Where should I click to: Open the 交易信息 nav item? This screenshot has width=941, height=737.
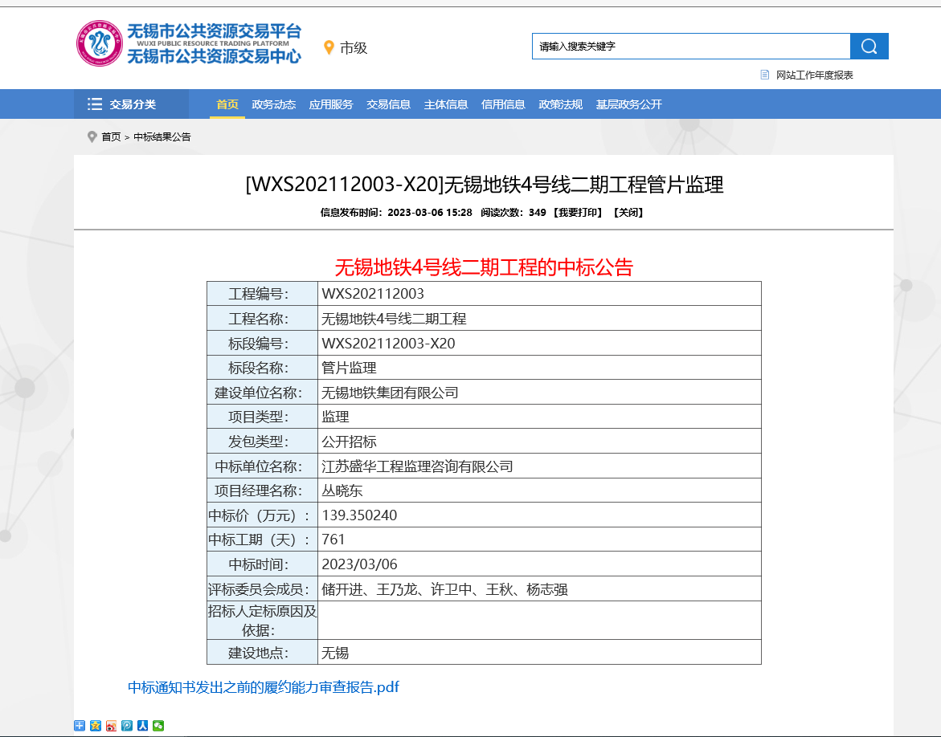click(388, 104)
